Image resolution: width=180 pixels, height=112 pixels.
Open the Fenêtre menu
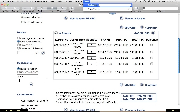click(x=78, y=1)
